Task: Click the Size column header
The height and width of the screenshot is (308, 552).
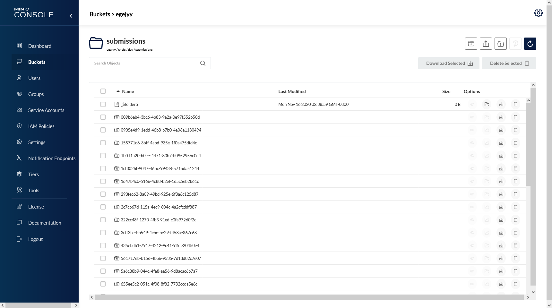Action: tap(446, 91)
